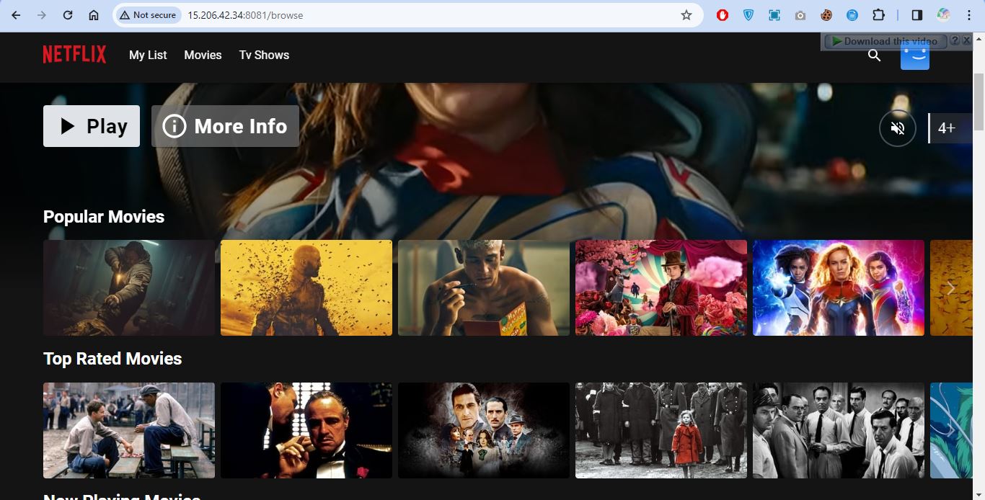Show next Popular Movies with right chevron
The width and height of the screenshot is (985, 500).
tap(951, 288)
